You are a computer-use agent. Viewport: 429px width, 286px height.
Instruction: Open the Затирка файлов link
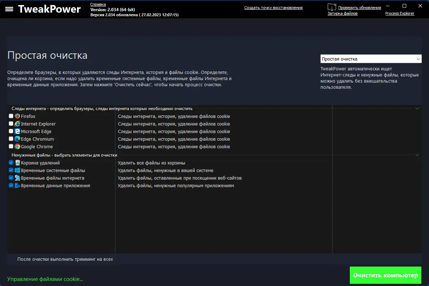point(342,13)
